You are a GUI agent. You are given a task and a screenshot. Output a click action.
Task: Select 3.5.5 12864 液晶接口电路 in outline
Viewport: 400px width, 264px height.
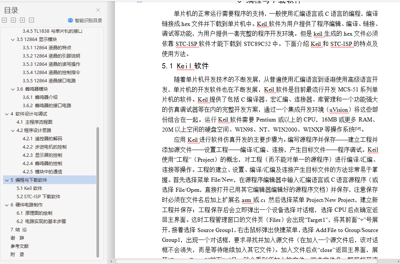click(49, 81)
